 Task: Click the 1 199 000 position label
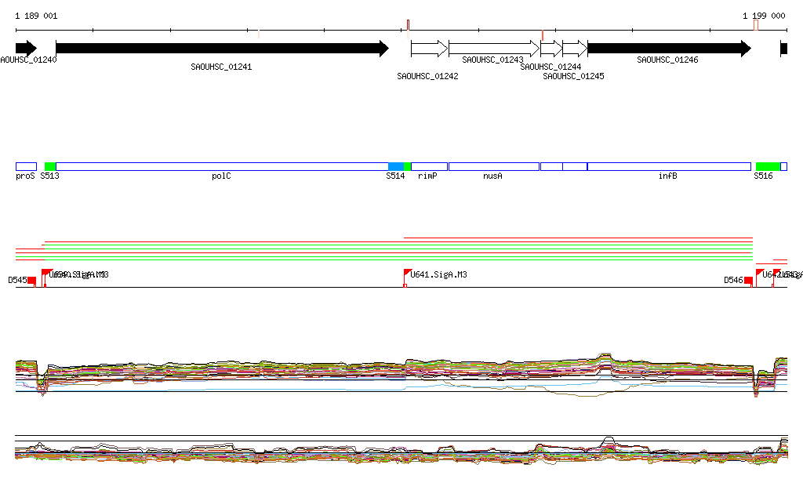pos(764,16)
